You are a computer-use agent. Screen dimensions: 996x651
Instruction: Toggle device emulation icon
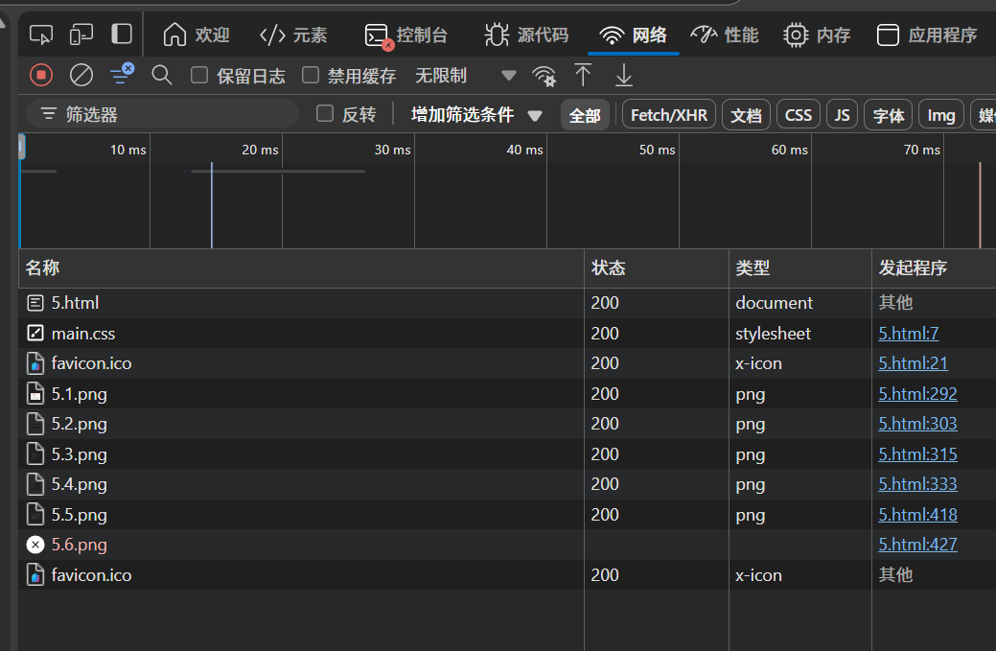[81, 35]
